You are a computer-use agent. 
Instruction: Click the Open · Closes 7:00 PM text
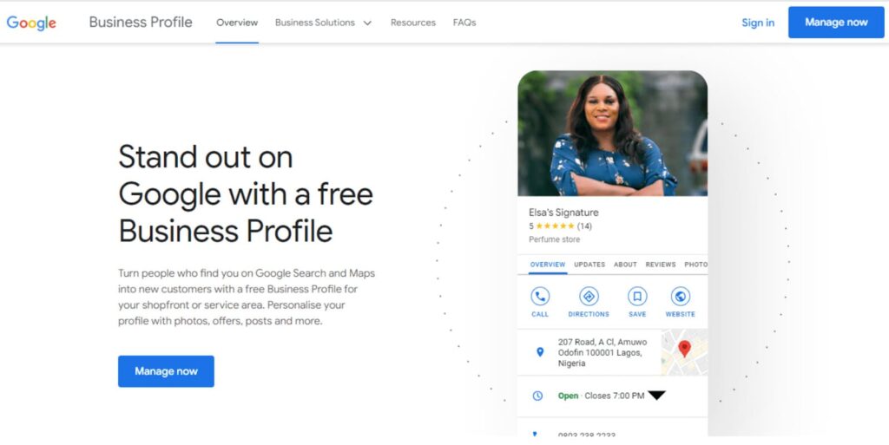[601, 396]
